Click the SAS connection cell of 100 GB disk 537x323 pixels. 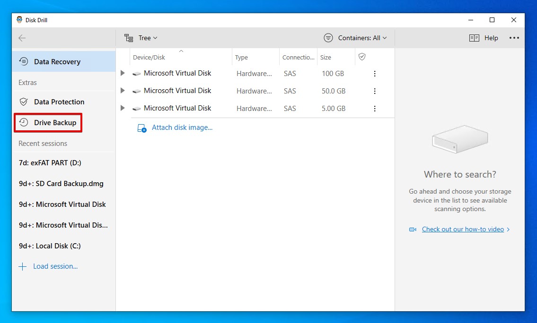point(290,74)
